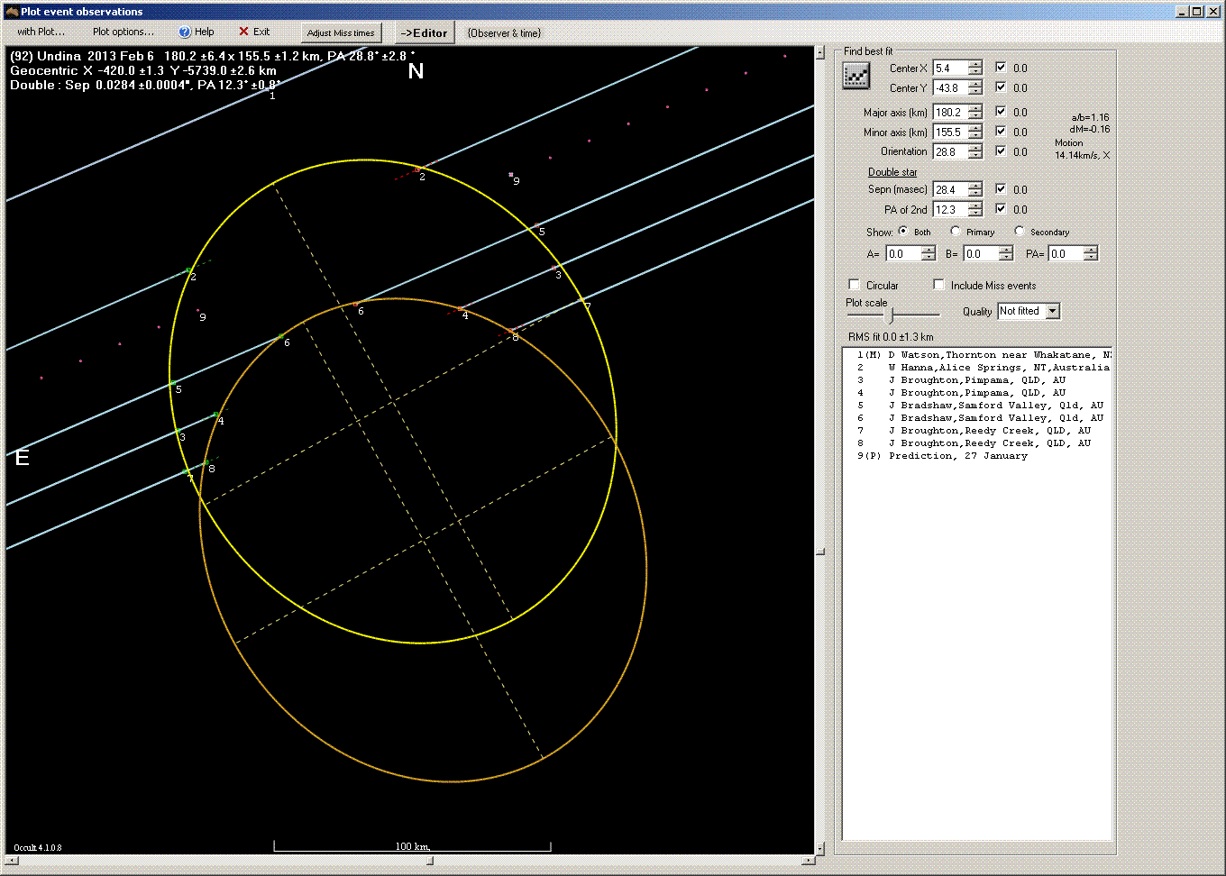Screen dimensions: 1226x876
Task: Click the PA of 2nd spinner arrows
Action: coord(975,209)
